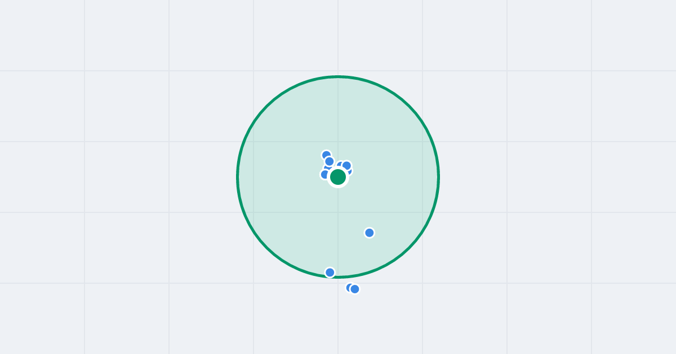Choose the topmost blue dot in the center cluster
The height and width of the screenshot is (354, 676).
pos(326,155)
